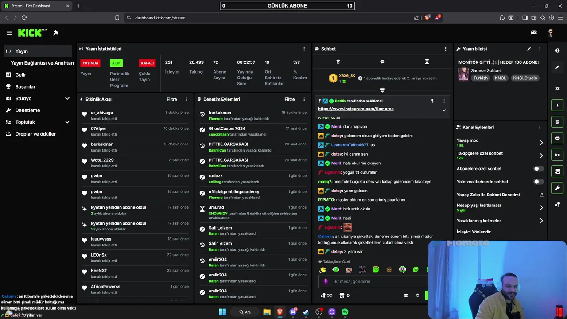Screen dimensions: 567x319
Task: Edit stream info with the Yayın bilgisi pencil
Action: [x=529, y=49]
